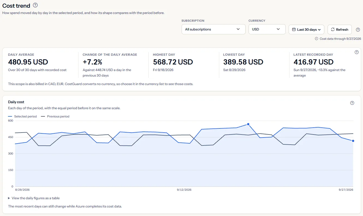Click the help icon next to Refresh
Image resolution: width=363 pixels, height=216 pixels.
click(358, 30)
